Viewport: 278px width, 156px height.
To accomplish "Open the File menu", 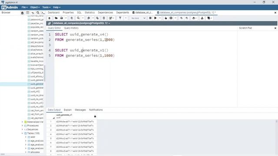I will pos(24,7).
